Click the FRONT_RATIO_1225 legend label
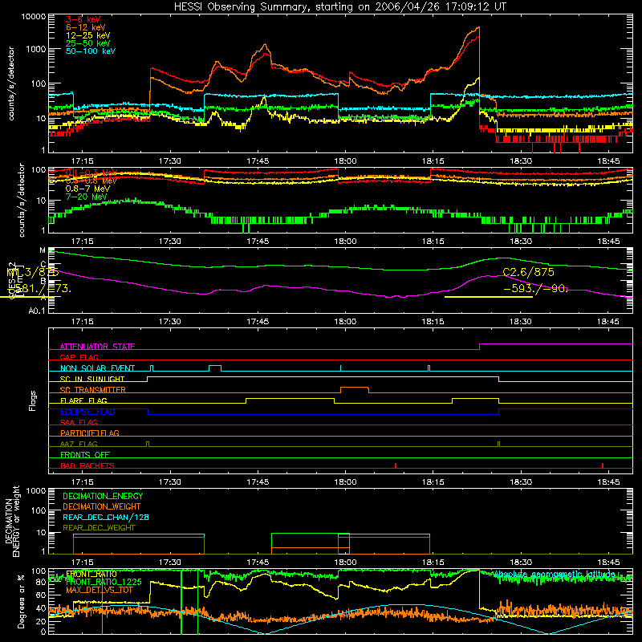642x642 pixels. pyautogui.click(x=104, y=582)
